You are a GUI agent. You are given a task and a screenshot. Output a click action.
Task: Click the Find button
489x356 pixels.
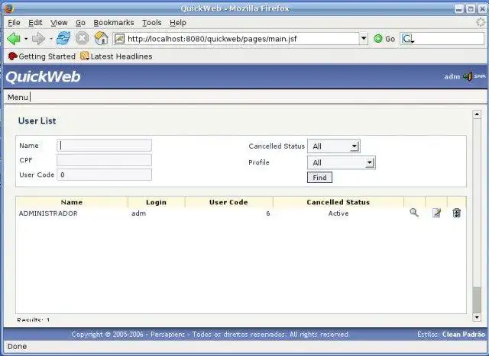[x=319, y=178]
